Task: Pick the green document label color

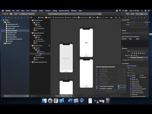Action: point(138,53)
